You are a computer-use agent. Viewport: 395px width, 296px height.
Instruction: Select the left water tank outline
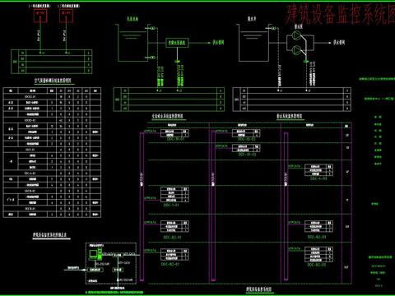(132, 43)
